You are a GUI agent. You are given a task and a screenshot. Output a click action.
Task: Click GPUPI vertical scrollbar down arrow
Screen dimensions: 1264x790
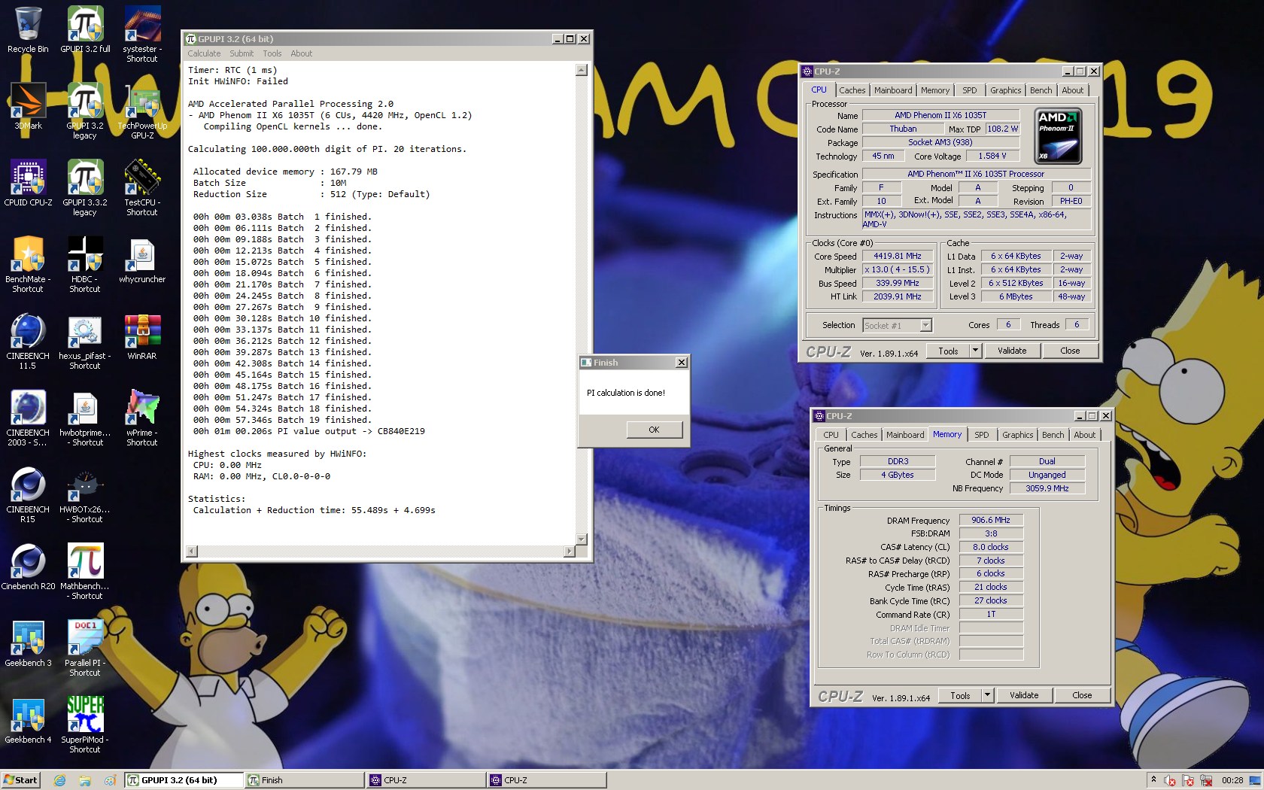click(581, 539)
